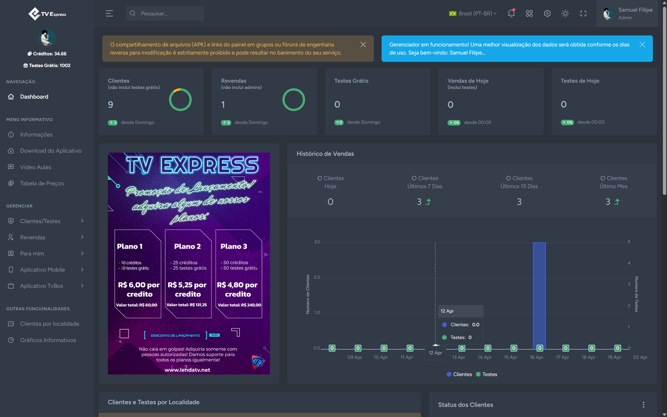This screenshot has height=417, width=667.
Task: Click the 10 Apr data point marker
Action: (384, 348)
